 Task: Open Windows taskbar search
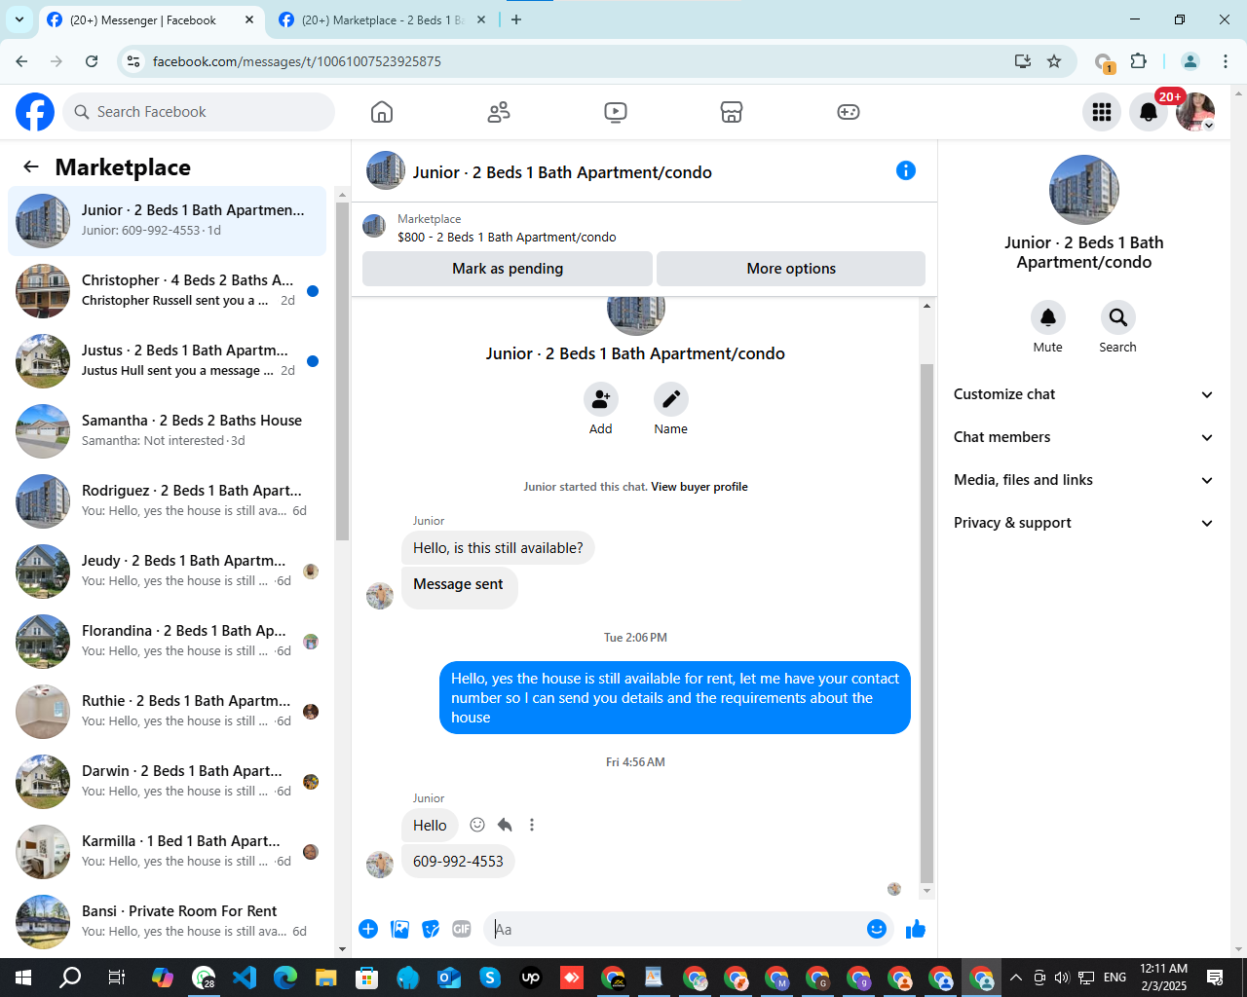pos(70,978)
